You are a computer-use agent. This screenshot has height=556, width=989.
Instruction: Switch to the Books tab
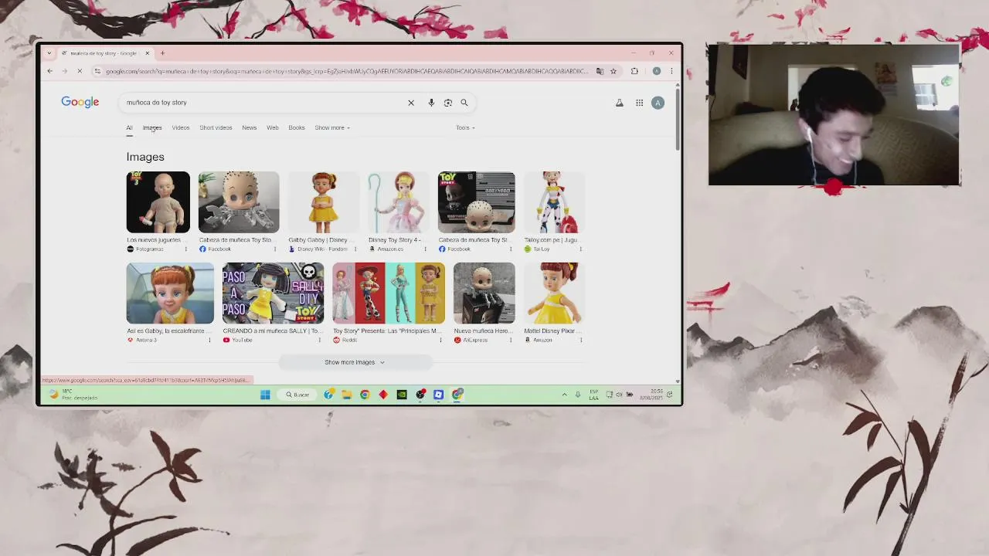[x=297, y=127]
